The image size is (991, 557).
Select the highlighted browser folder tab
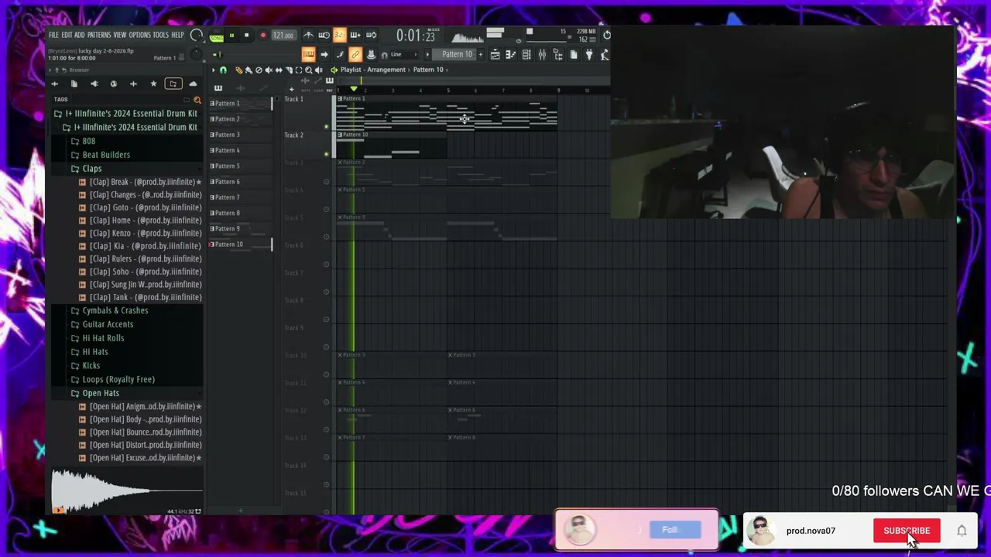tap(173, 84)
